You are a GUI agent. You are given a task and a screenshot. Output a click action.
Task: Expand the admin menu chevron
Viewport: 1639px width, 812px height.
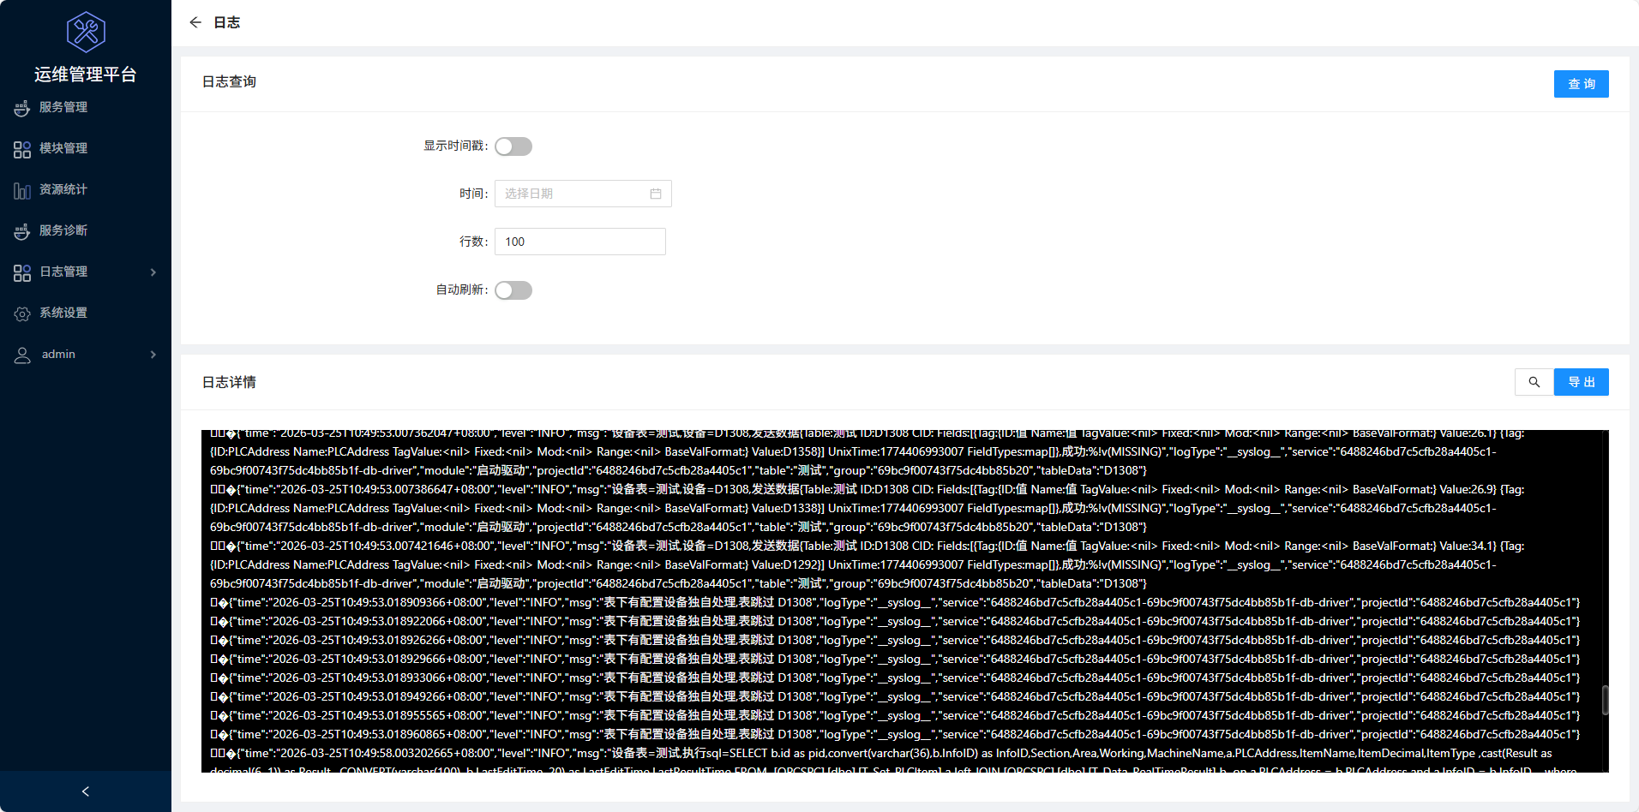[x=153, y=355]
